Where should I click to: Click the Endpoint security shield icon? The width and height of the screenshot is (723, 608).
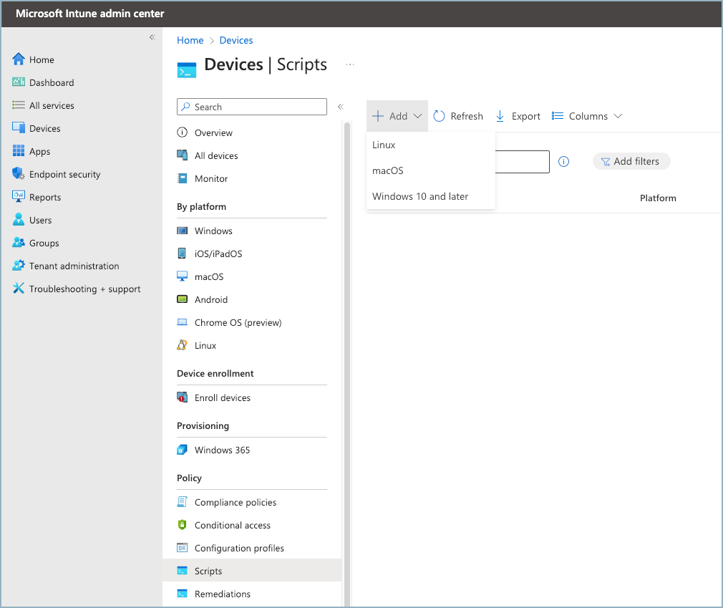tap(19, 174)
